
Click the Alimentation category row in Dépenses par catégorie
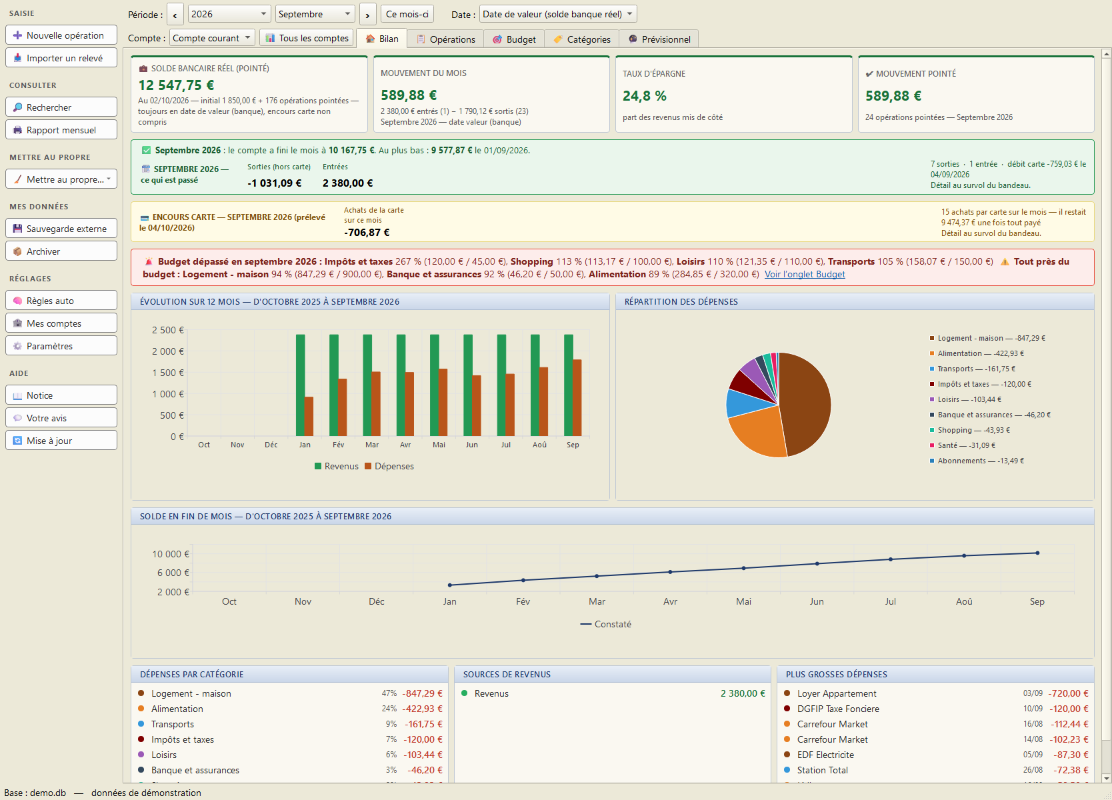coord(290,709)
